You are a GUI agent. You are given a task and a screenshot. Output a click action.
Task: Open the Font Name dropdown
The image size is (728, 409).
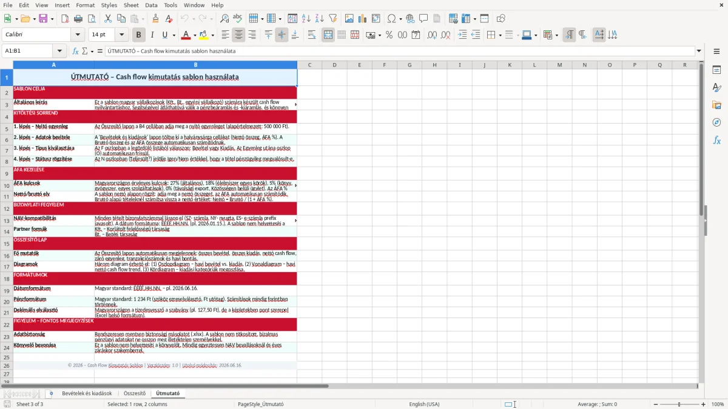(x=78, y=35)
